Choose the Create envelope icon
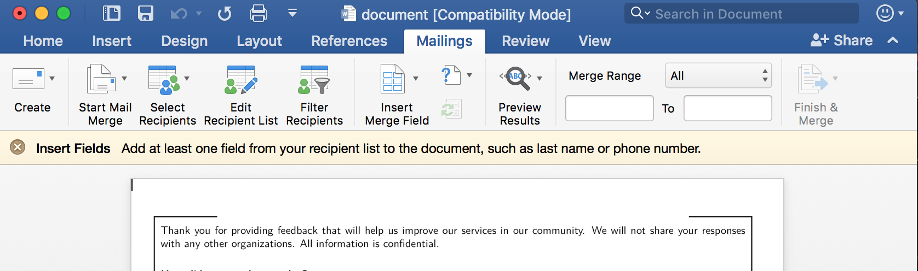This screenshot has width=918, height=271. [x=28, y=79]
